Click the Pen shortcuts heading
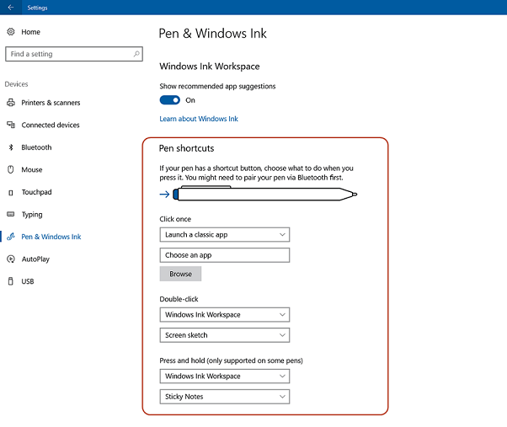Image resolution: width=507 pixels, height=427 pixels. (187, 148)
